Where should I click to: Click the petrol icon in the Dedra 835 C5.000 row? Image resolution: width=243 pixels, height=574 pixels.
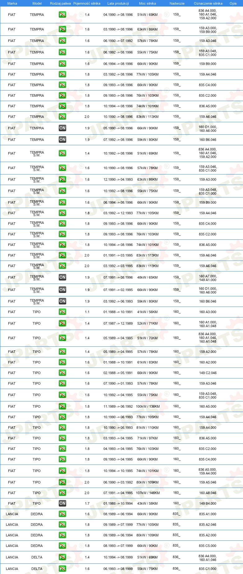(62, 546)
